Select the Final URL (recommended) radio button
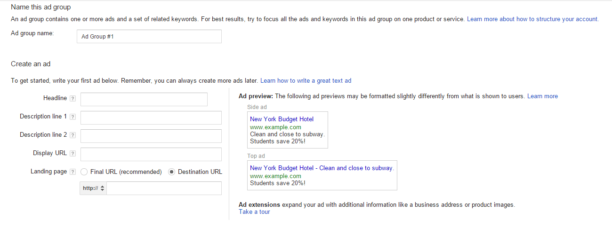The height and width of the screenshot is (235, 612). coord(84,172)
